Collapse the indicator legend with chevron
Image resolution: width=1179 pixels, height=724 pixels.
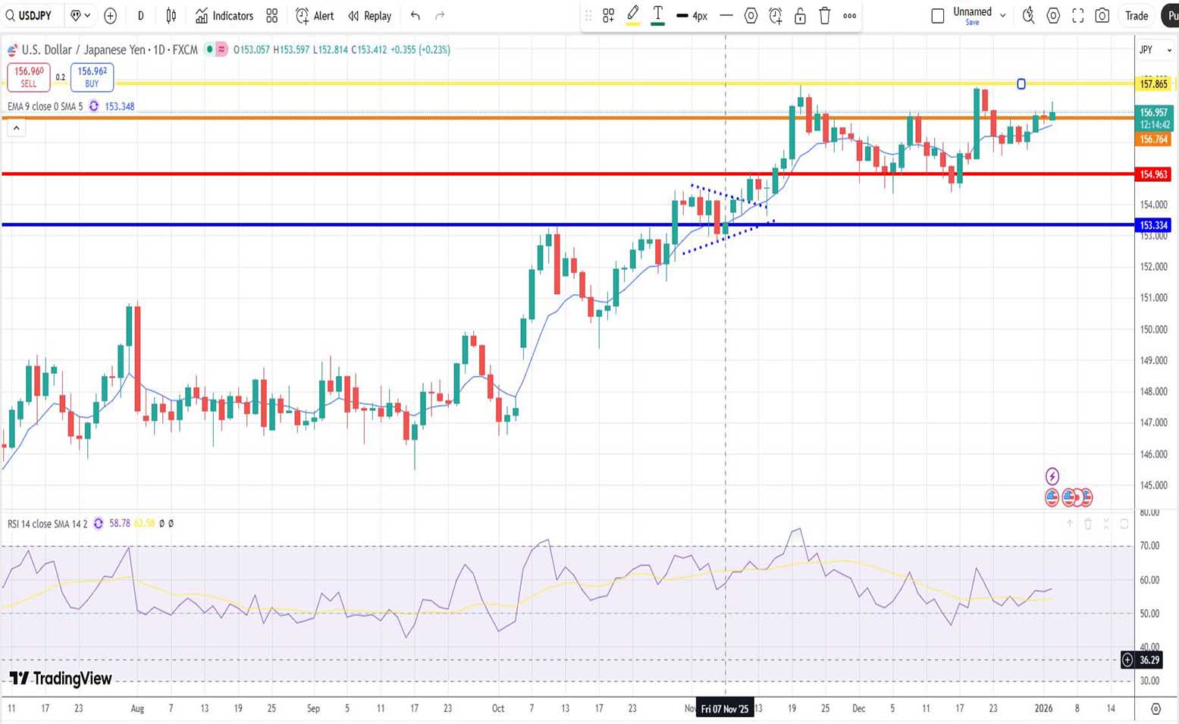click(16, 128)
